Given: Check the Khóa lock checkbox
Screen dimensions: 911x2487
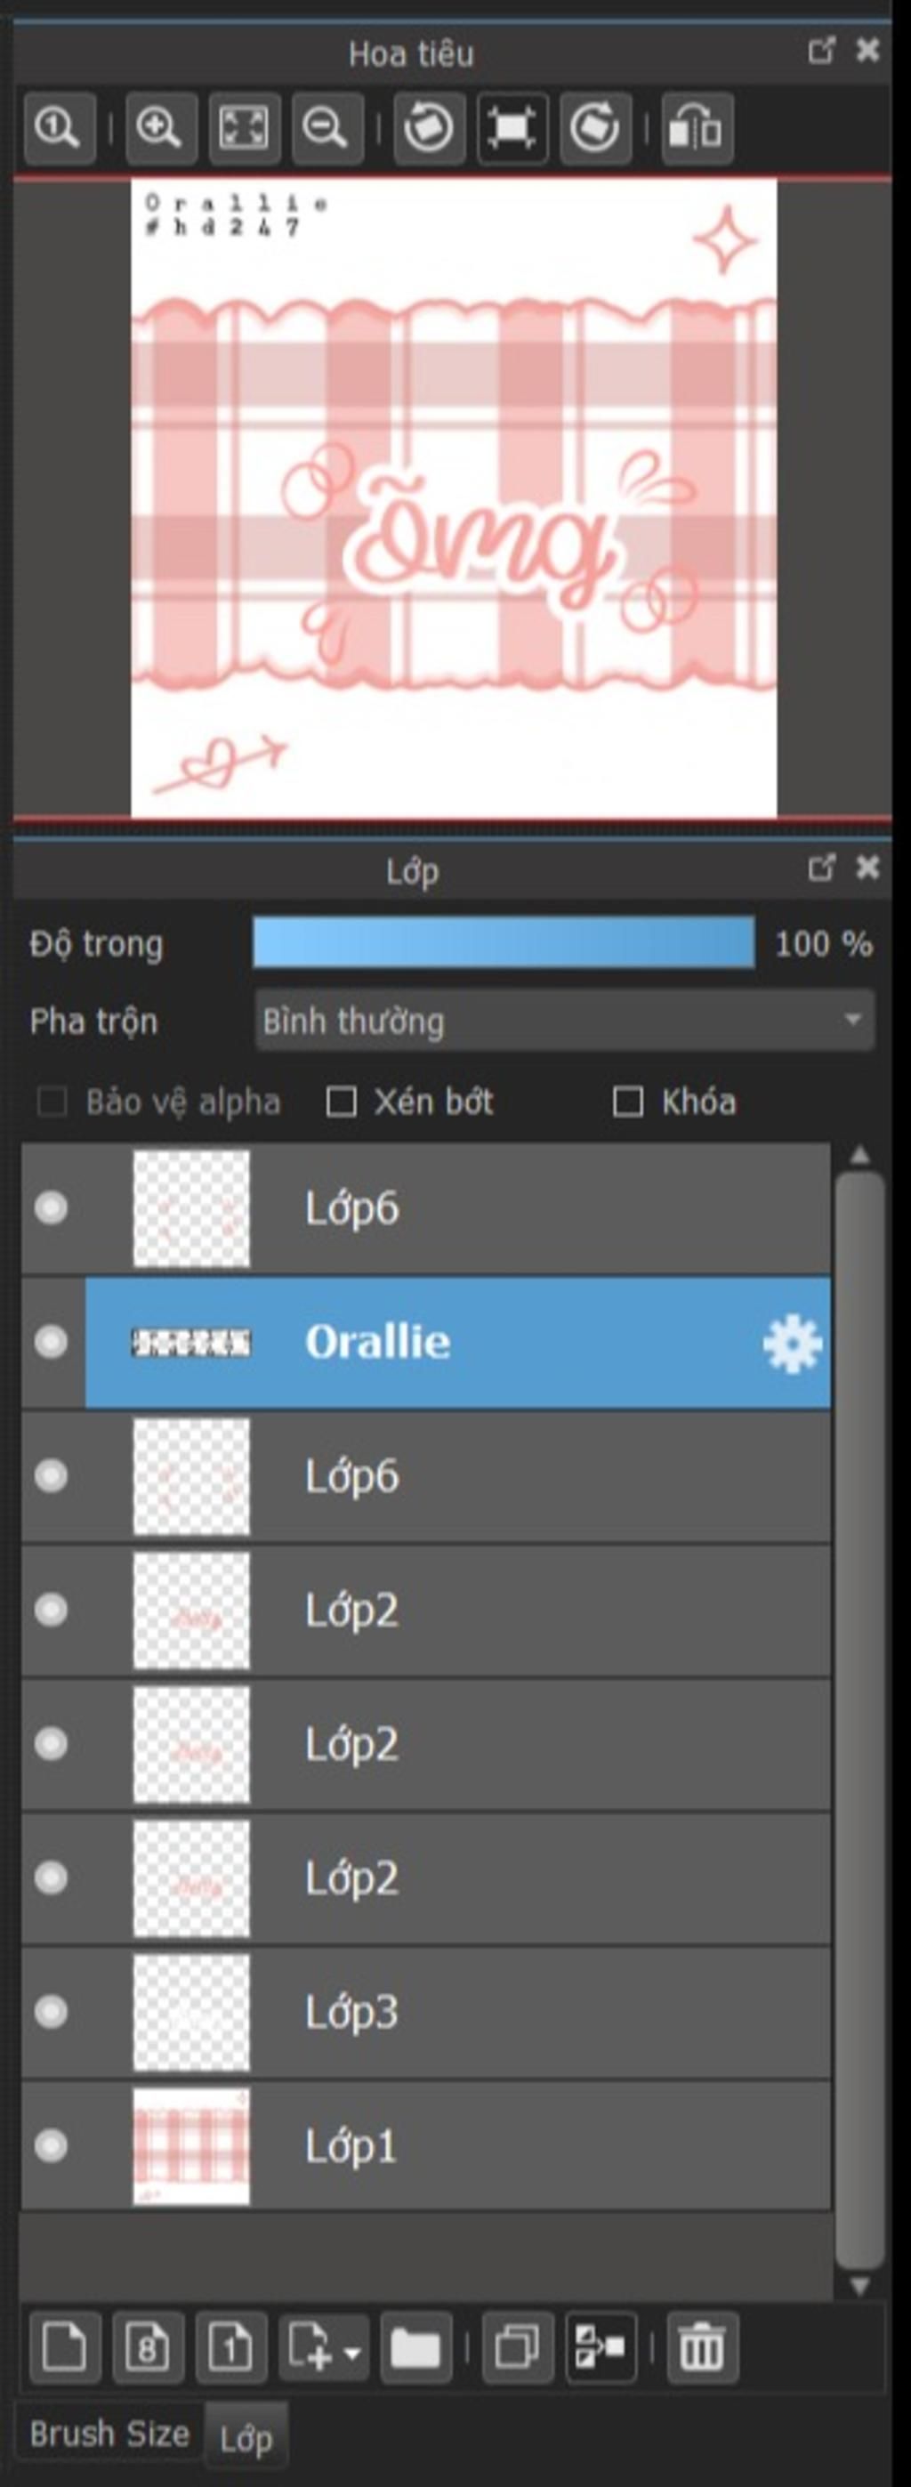Looking at the screenshot, I should point(628,1102).
